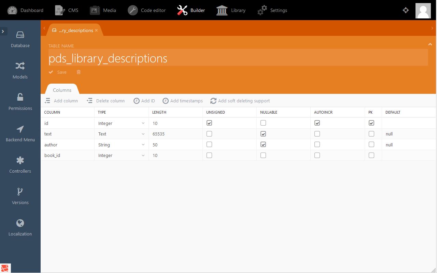Viewport: 437px width, 273px height.
Task: Enable PK checkbox for author column
Action: (371, 145)
